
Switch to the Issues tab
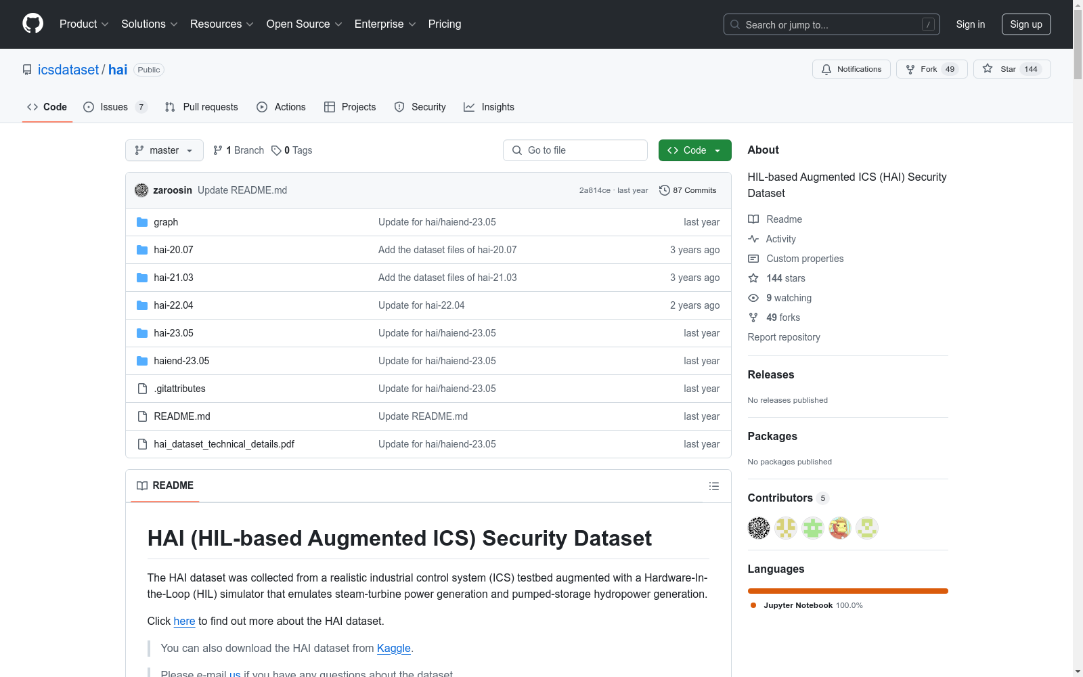pos(114,107)
